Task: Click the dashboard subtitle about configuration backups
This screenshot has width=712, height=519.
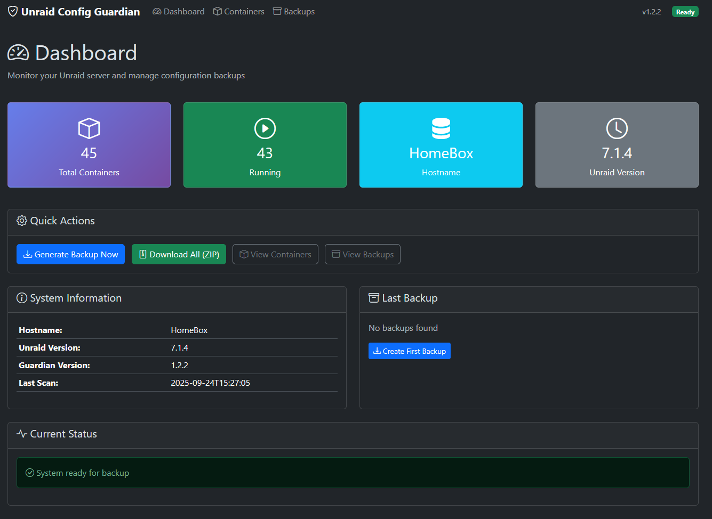Action: pyautogui.click(x=126, y=75)
